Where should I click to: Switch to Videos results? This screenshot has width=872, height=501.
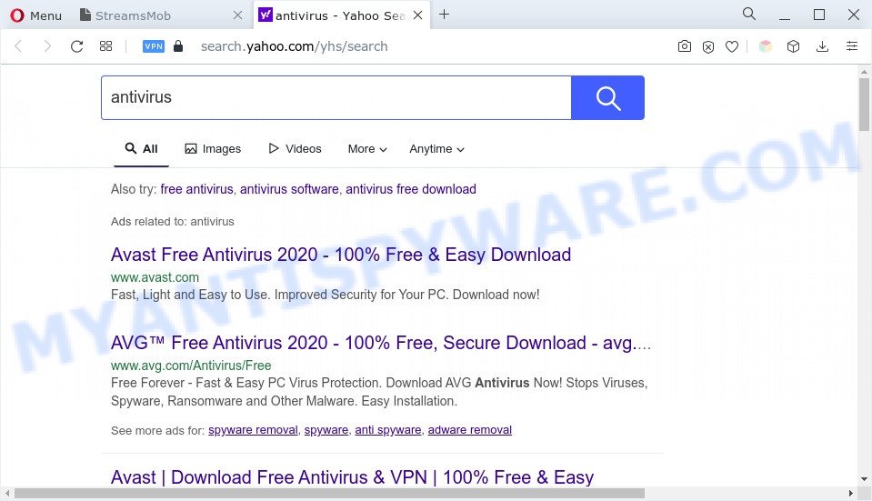coord(295,148)
